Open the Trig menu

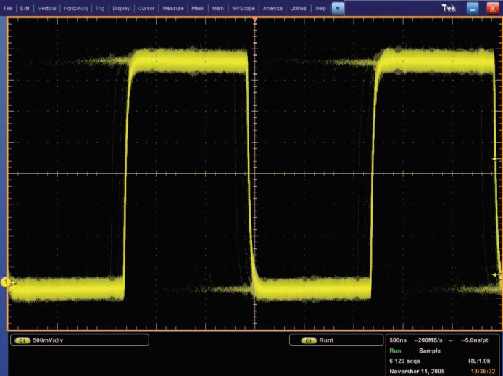101,8
